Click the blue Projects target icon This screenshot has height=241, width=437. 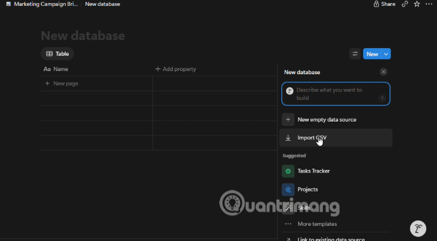pyautogui.click(x=288, y=190)
